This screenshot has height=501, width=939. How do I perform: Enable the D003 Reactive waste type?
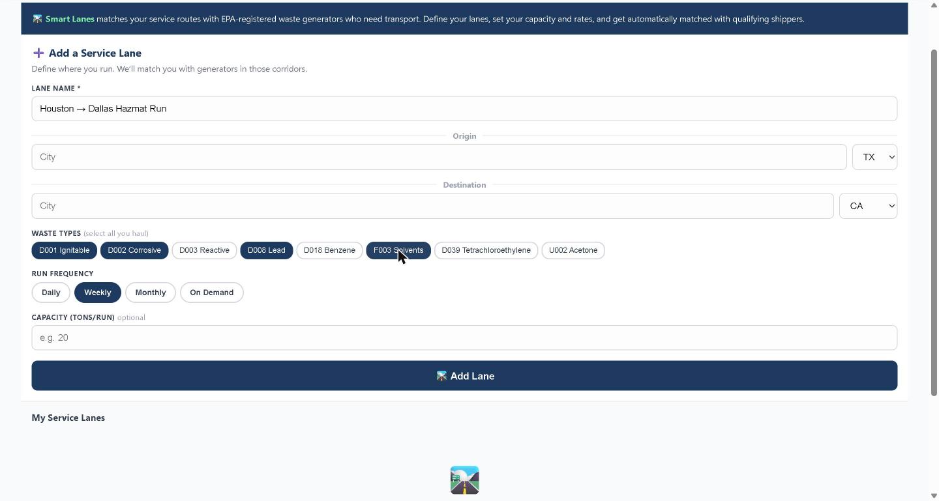204,250
